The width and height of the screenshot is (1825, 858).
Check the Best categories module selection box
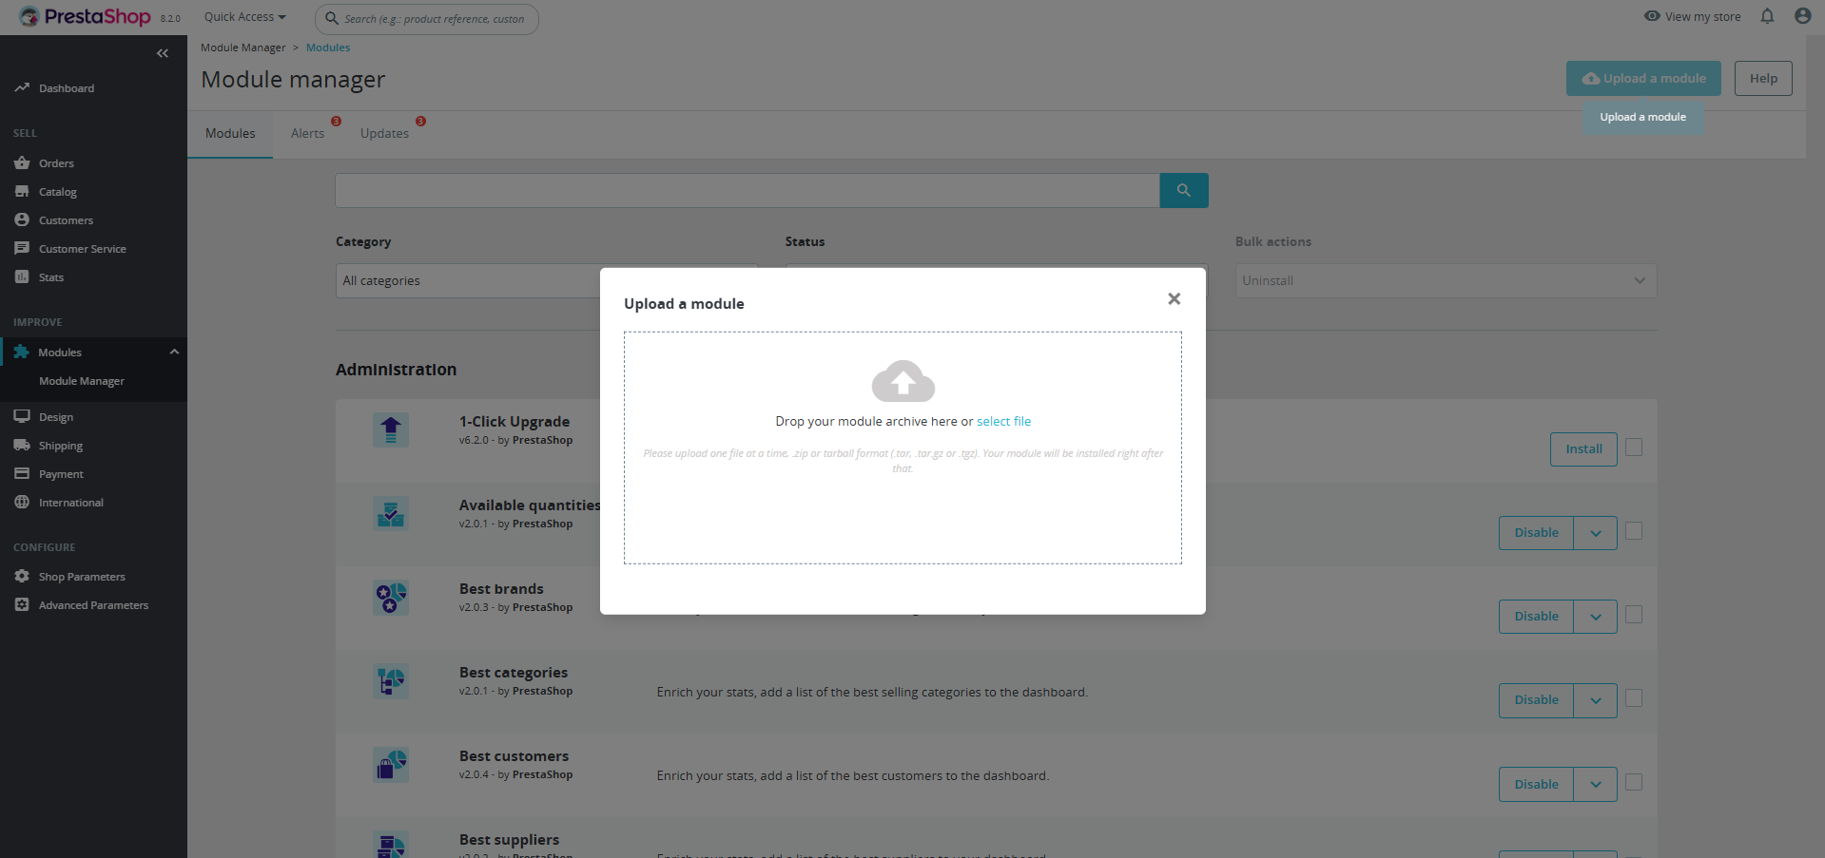click(1634, 697)
